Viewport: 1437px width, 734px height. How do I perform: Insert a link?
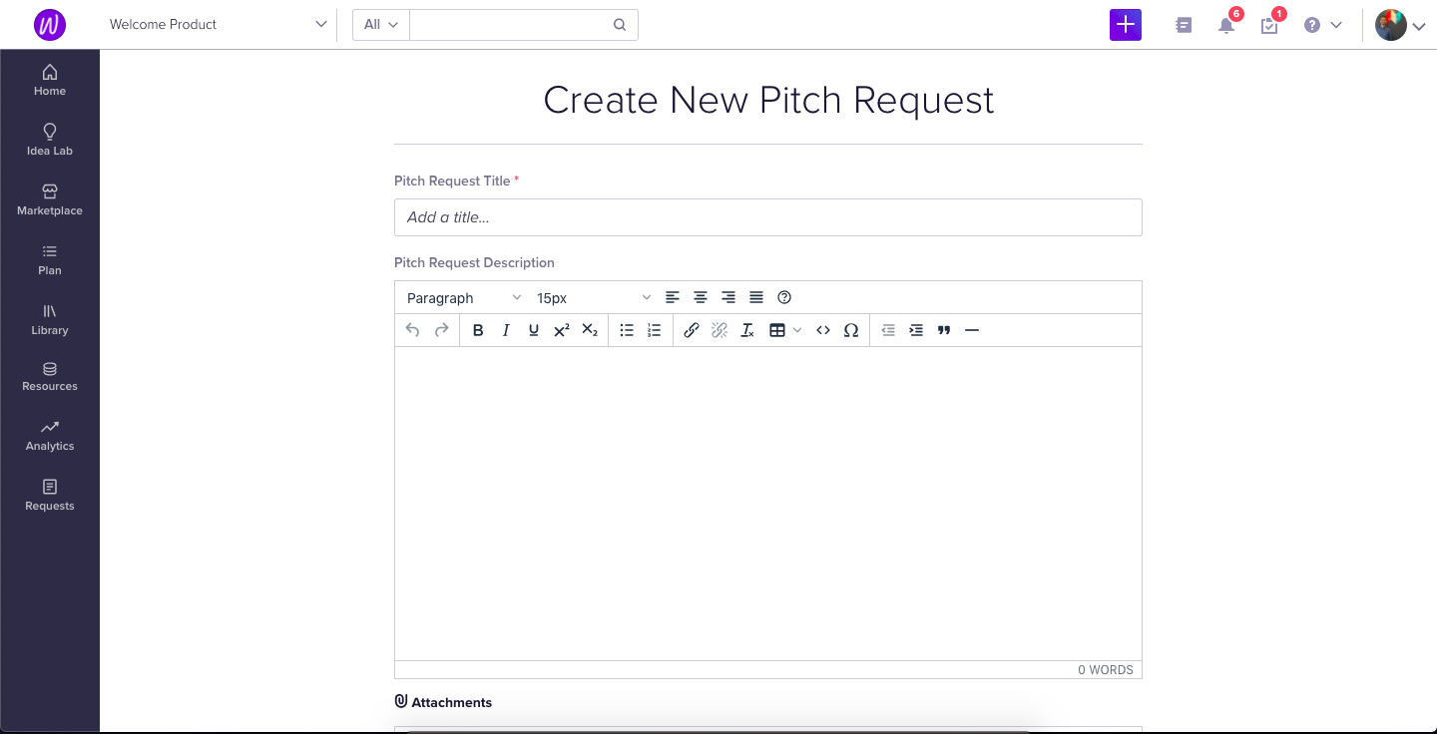click(x=692, y=330)
